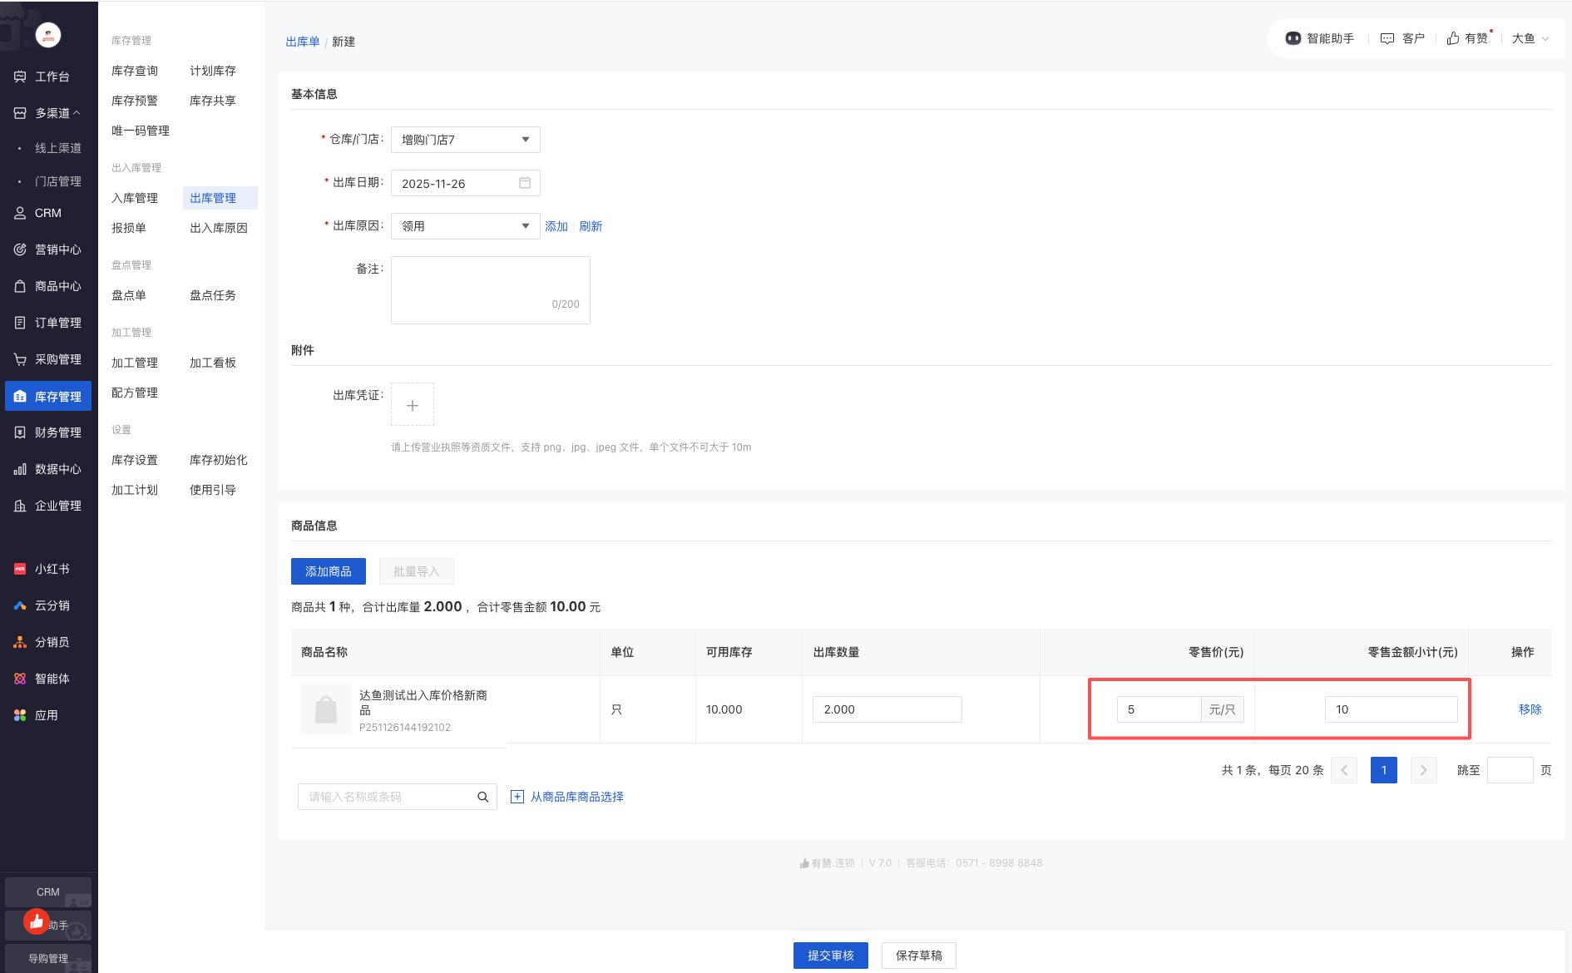The image size is (1572, 973).
Task: Click calendar icon in 出库日期 field
Action: 525,183
